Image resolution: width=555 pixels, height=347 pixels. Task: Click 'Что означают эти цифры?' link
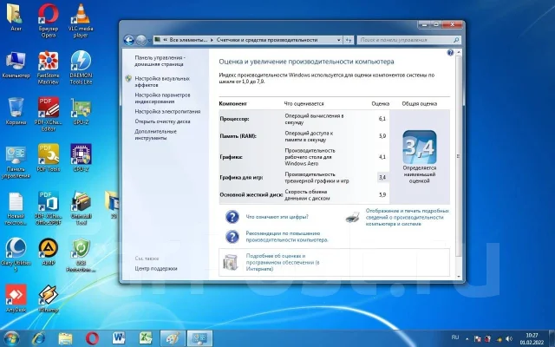coord(277,217)
